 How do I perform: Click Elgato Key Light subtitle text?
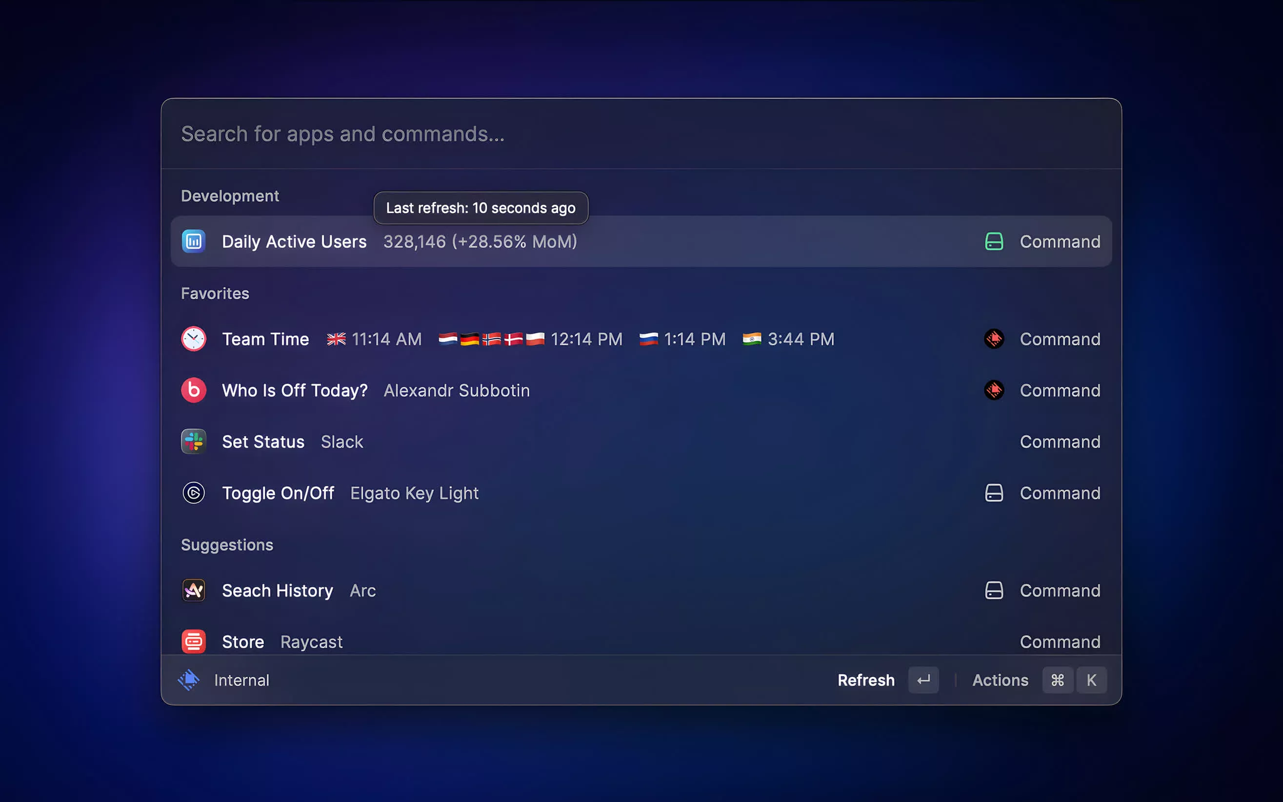[x=414, y=493]
